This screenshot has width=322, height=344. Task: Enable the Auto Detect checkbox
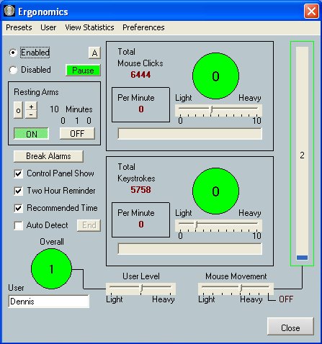[19, 225]
